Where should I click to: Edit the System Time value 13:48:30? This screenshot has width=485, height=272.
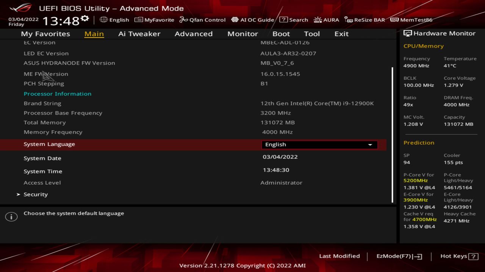(276, 170)
